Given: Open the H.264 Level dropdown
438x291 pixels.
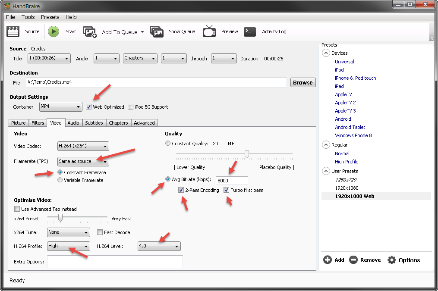Looking at the screenshot, I should point(159,246).
